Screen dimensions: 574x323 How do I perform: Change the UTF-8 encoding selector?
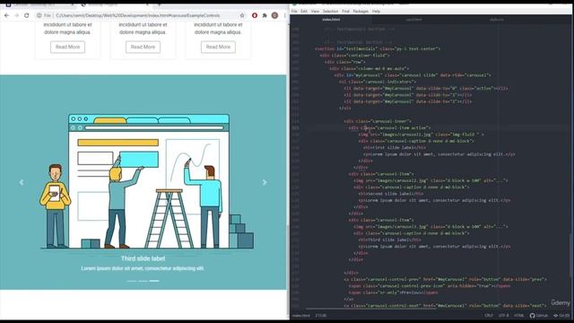point(503,315)
